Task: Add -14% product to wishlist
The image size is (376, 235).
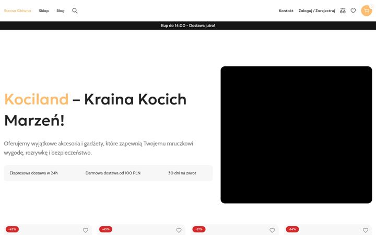Action: pyautogui.click(x=366, y=230)
